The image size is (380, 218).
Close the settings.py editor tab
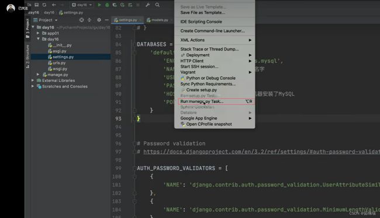point(140,20)
